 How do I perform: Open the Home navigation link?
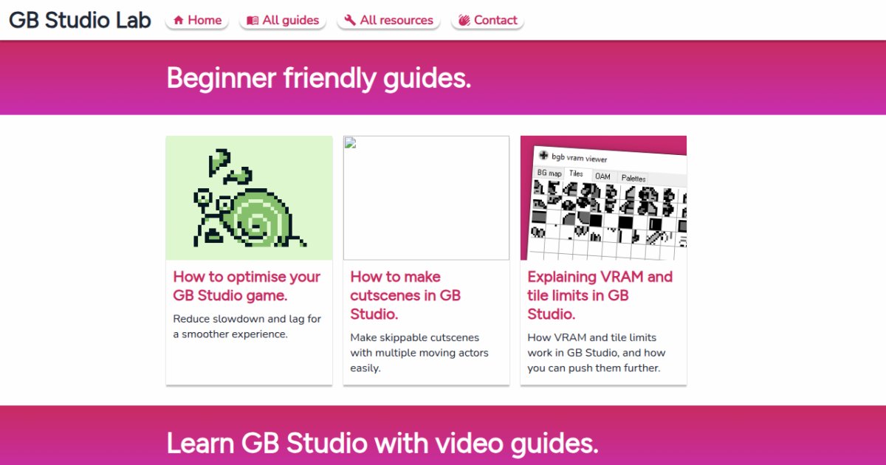pos(197,21)
